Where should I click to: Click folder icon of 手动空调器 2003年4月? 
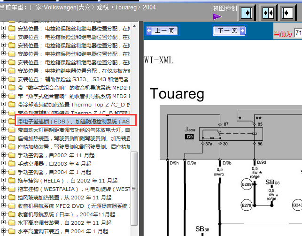12,163
